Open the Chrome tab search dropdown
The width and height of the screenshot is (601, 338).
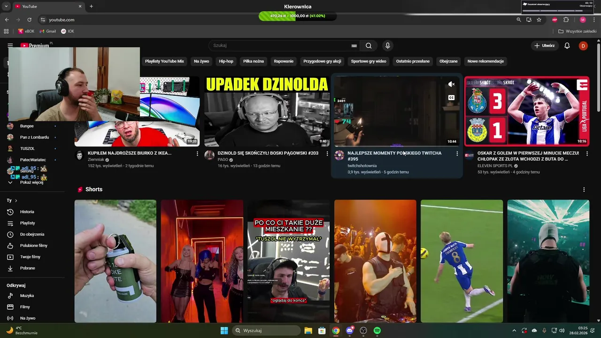pos(7,6)
